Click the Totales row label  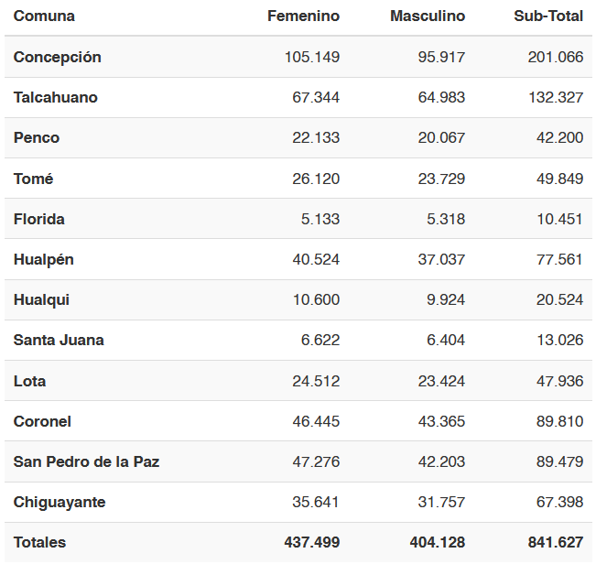coord(39,542)
